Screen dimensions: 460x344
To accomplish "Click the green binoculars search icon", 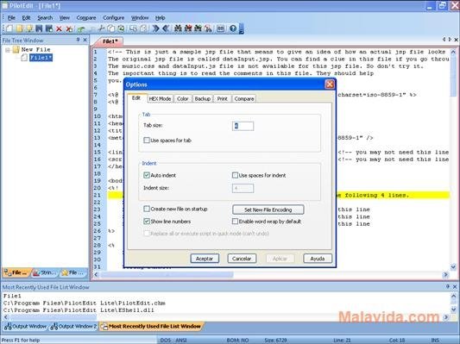I will 198,28.
